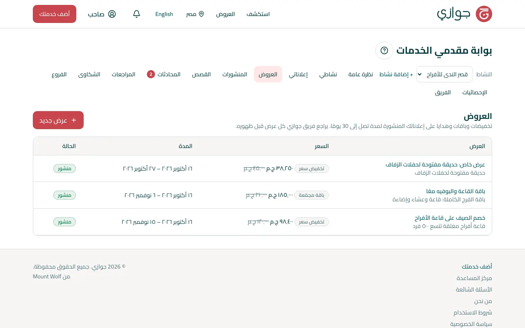Open offer باقة القاعة والبوفيه معًا
This screenshot has width=525, height=328.
click(456, 191)
